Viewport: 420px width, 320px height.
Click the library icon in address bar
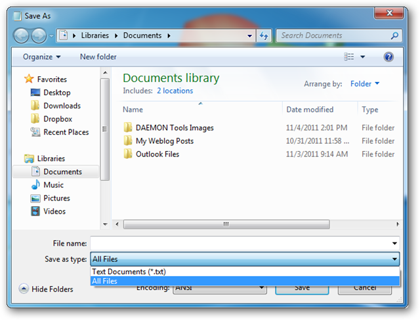point(63,35)
